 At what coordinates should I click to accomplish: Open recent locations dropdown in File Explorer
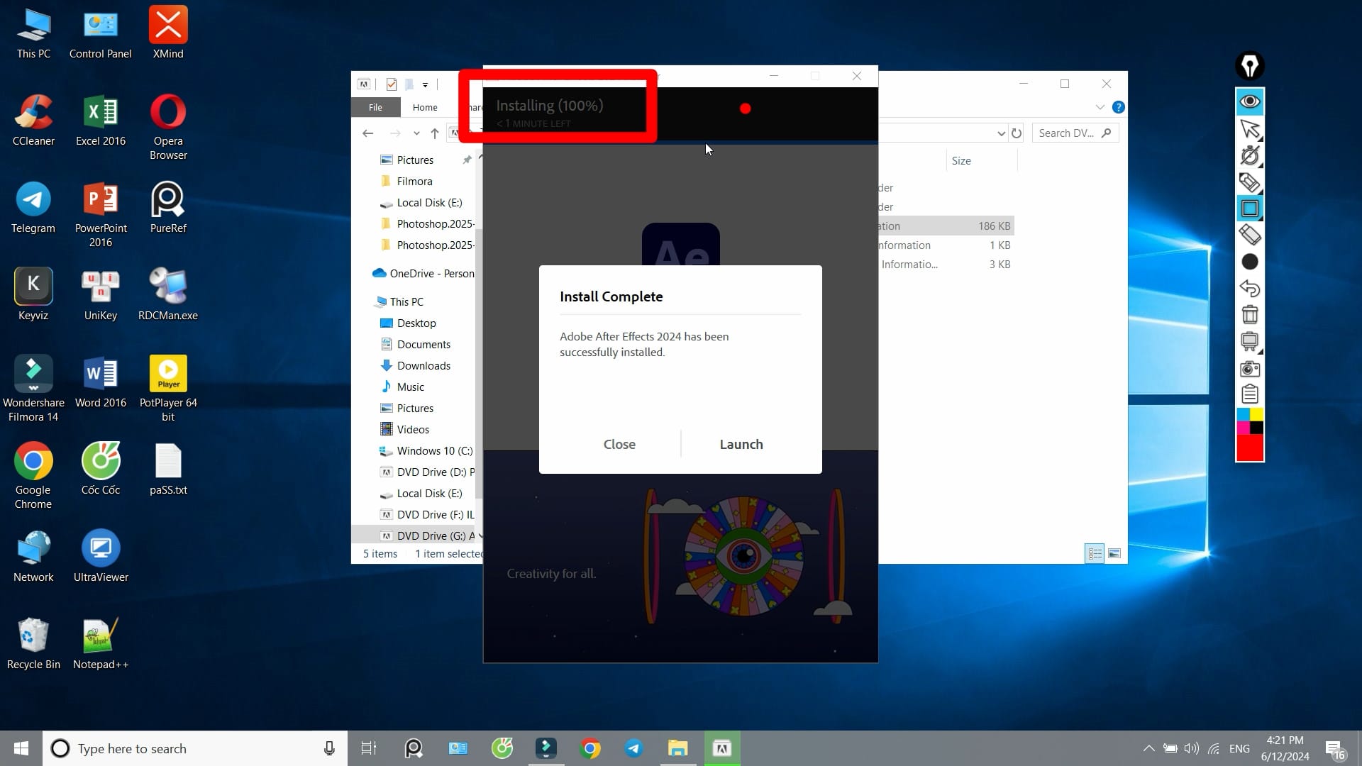coord(416,133)
